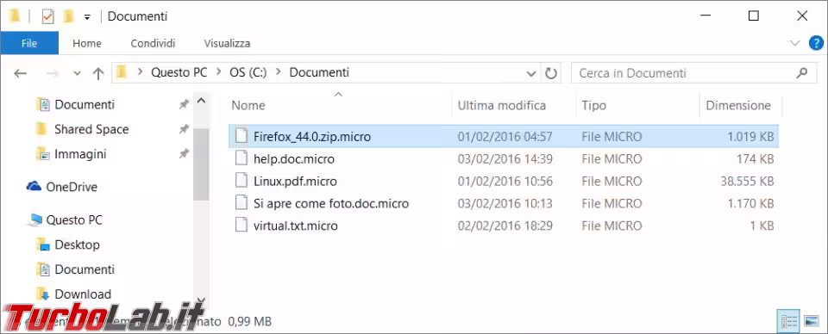Screen dimensions: 828x334
Task: Refresh the Documenti folder view
Action: pyautogui.click(x=551, y=73)
